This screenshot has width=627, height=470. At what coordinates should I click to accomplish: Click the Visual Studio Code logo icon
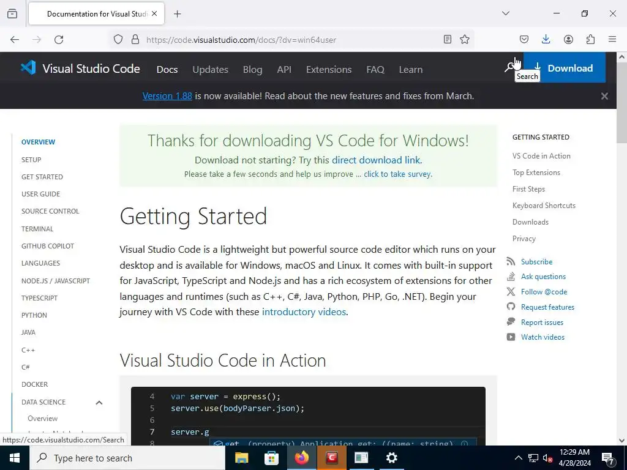[28, 68]
